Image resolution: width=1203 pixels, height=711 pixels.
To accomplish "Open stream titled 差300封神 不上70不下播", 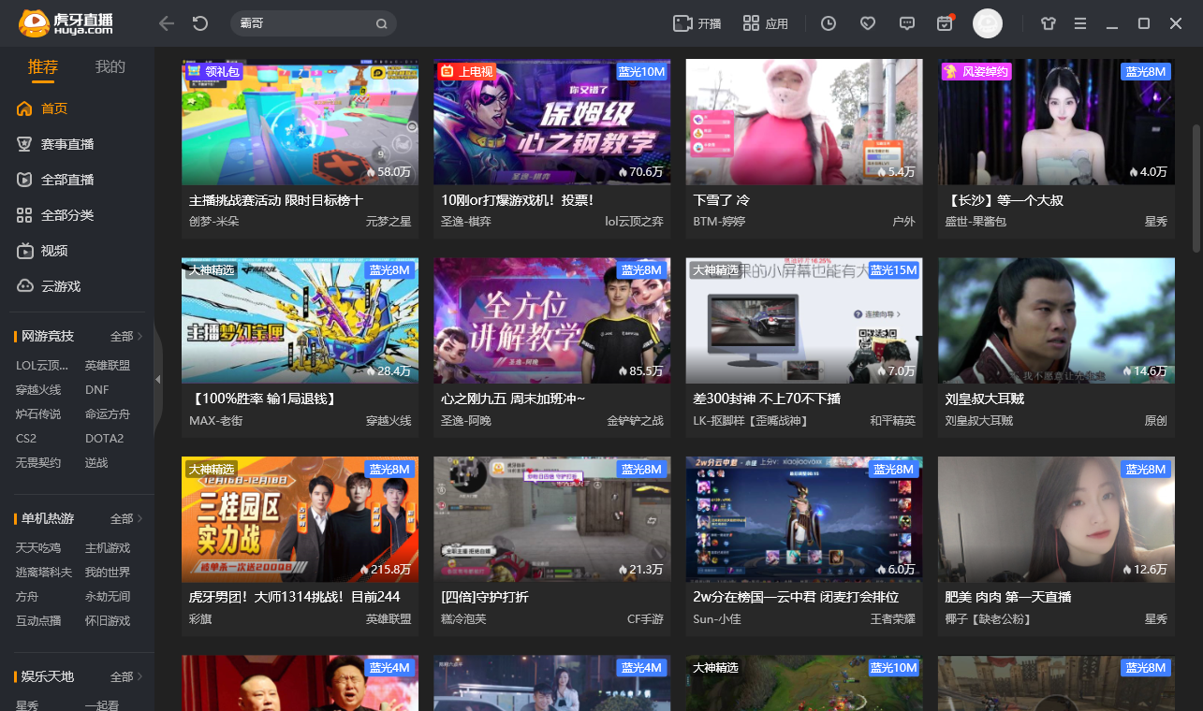I will (767, 399).
